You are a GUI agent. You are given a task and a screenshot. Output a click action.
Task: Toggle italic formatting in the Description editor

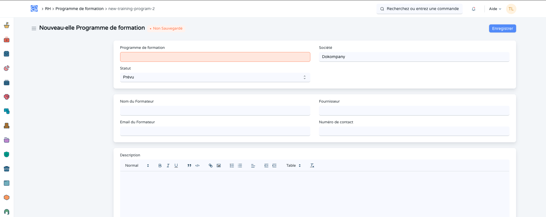point(168,166)
